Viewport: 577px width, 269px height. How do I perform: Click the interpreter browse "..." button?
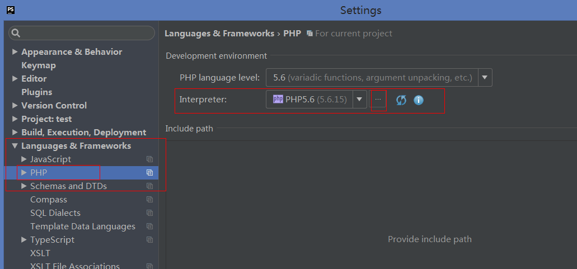coord(378,100)
